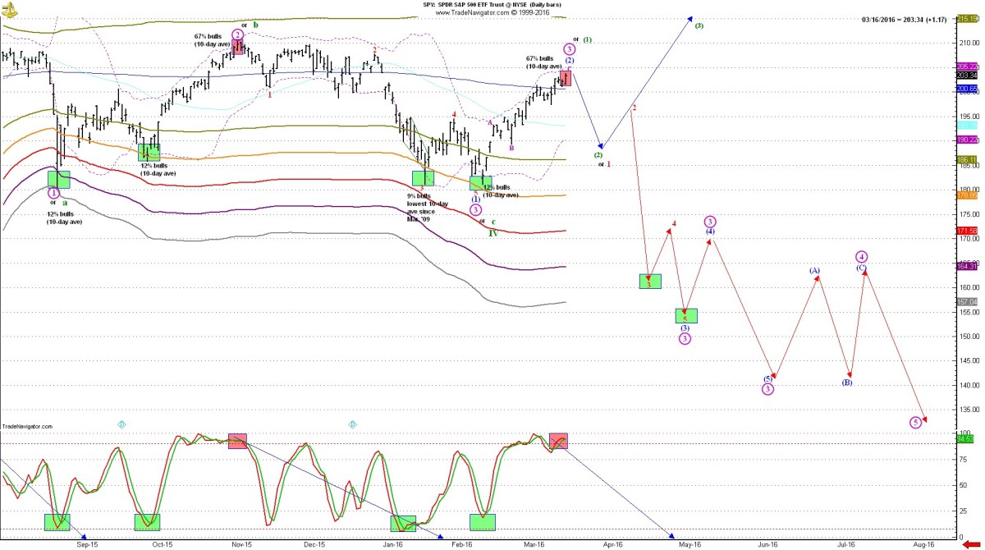Screen dimensions: 985x550
Task: Select the 186.11 olive price flag
Action: [x=967, y=159]
